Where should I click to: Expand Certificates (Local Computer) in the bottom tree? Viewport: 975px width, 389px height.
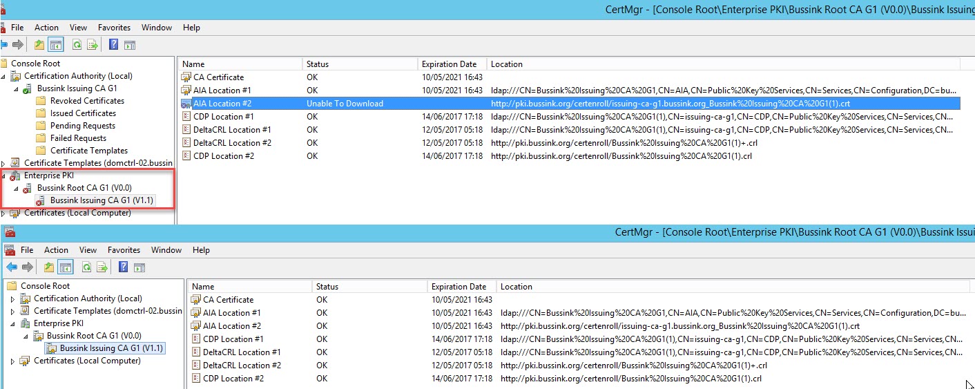[x=13, y=361]
